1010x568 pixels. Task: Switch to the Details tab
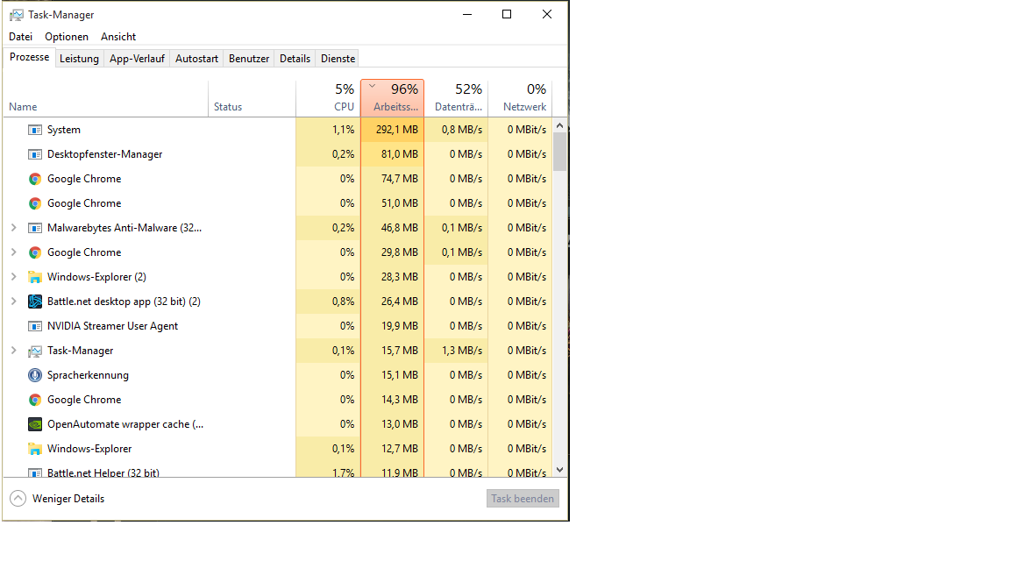295,59
